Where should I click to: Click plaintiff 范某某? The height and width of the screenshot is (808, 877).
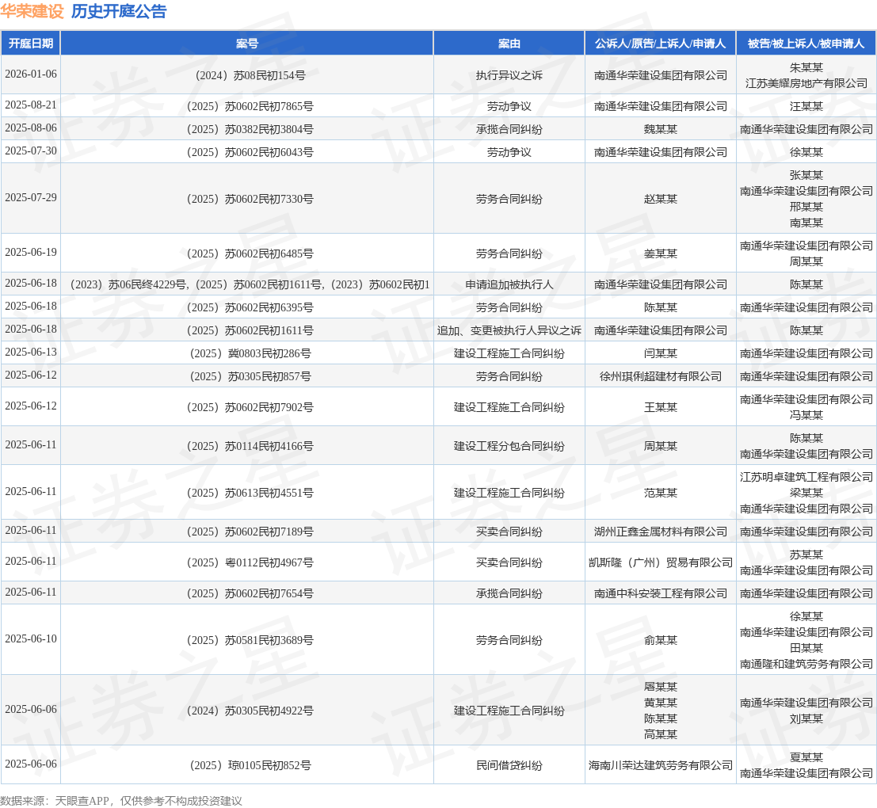pos(660,494)
